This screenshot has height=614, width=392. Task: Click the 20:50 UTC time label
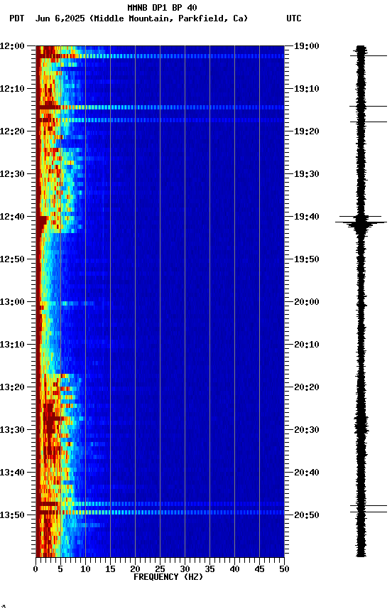point(307,515)
